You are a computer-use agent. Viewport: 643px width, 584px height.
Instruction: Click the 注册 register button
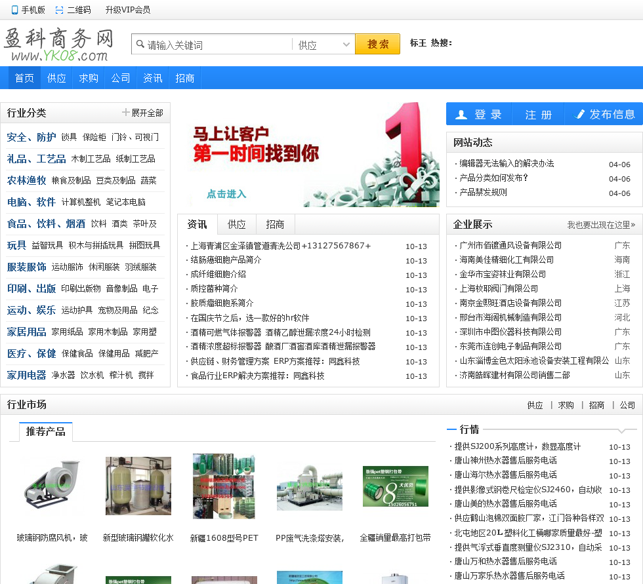point(538,115)
